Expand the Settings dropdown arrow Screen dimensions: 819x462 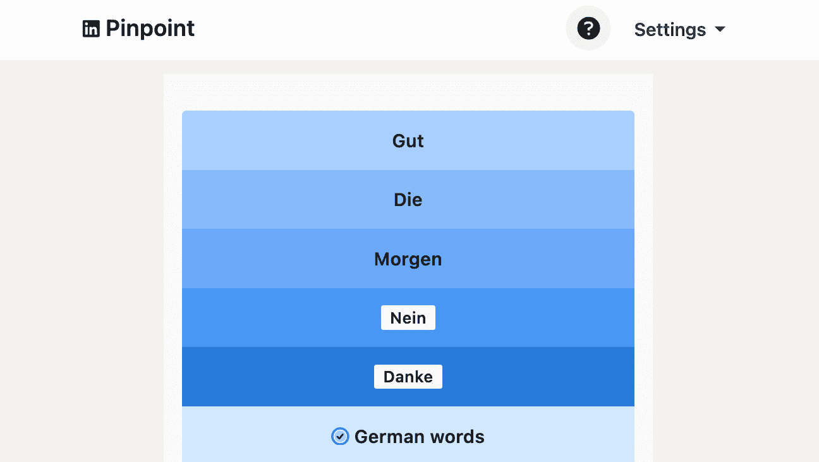point(720,29)
